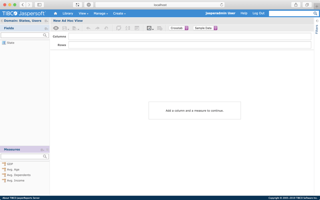The width and height of the screenshot is (320, 200).
Task: Click the Fields panel header
Action: 25,28
